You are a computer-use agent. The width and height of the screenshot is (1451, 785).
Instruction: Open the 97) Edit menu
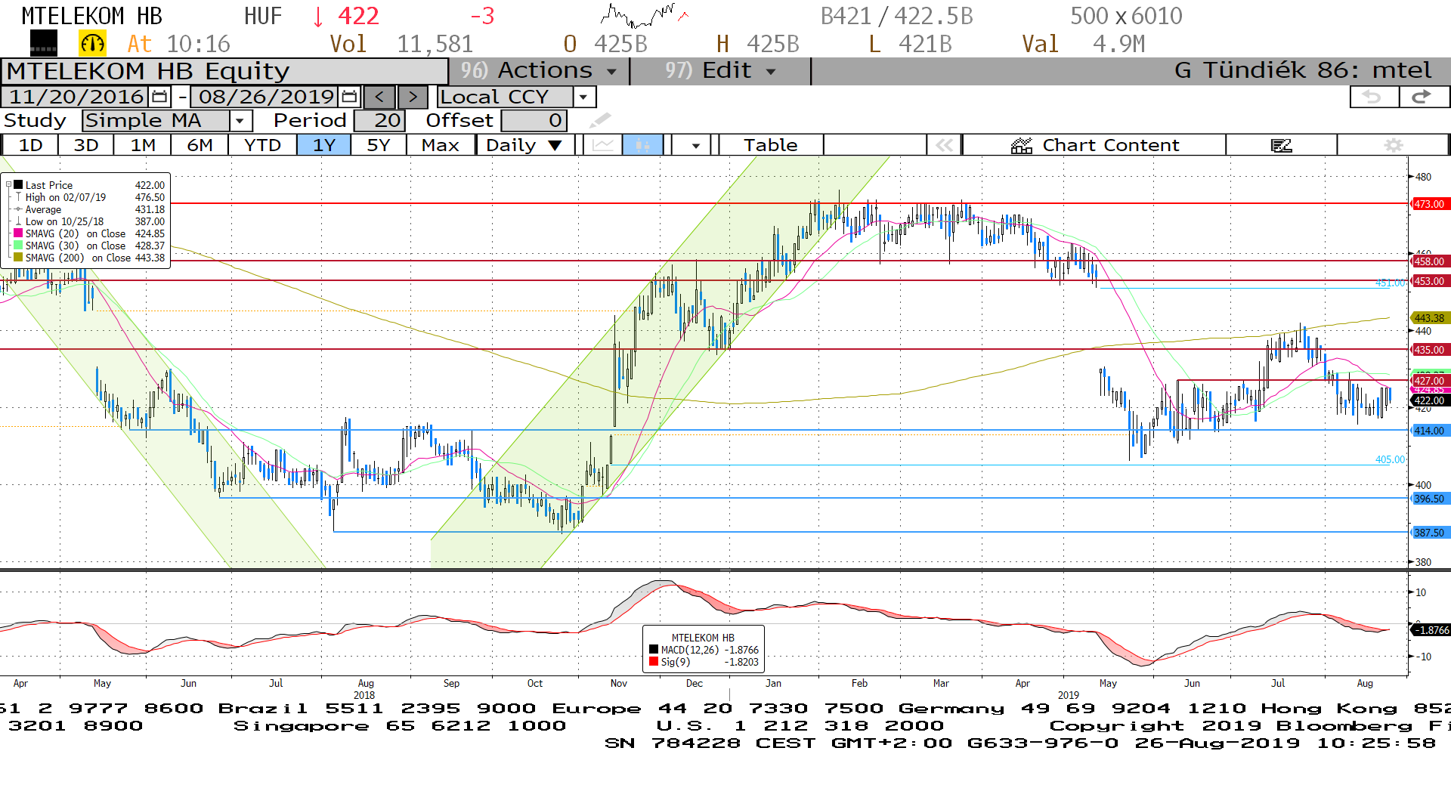[x=719, y=70]
